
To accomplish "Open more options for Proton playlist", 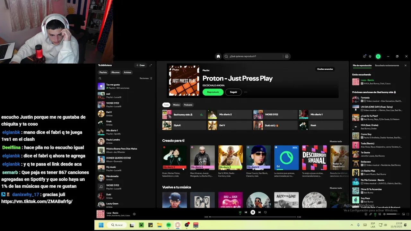I will pos(246,92).
